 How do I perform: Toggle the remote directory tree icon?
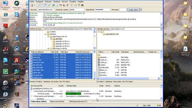[x=46, y=5]
